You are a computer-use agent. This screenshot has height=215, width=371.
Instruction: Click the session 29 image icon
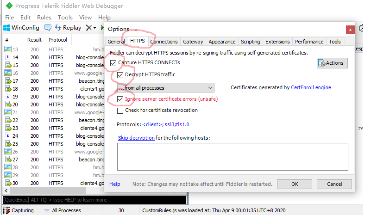(8, 175)
